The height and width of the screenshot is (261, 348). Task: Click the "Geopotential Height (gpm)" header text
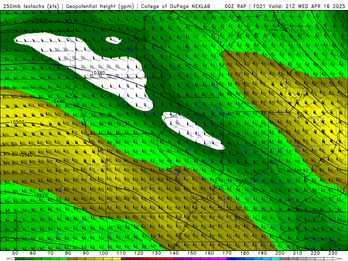click(100, 7)
